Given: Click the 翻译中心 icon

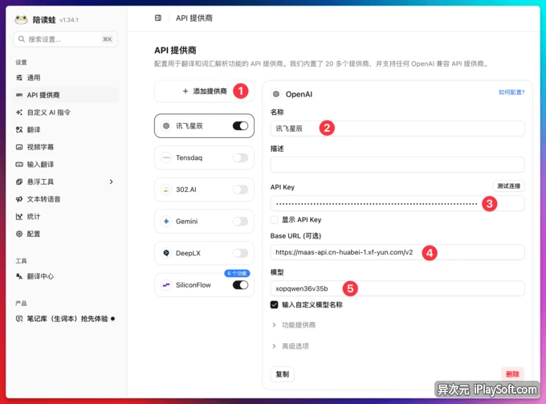Looking at the screenshot, I should click(19, 276).
